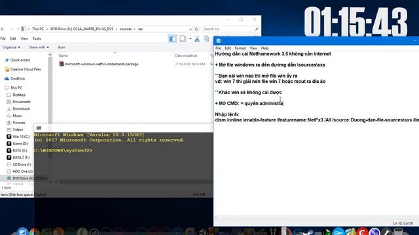The width and height of the screenshot is (419, 235).
Task: Click the Burn button
Action: (x=62, y=47)
